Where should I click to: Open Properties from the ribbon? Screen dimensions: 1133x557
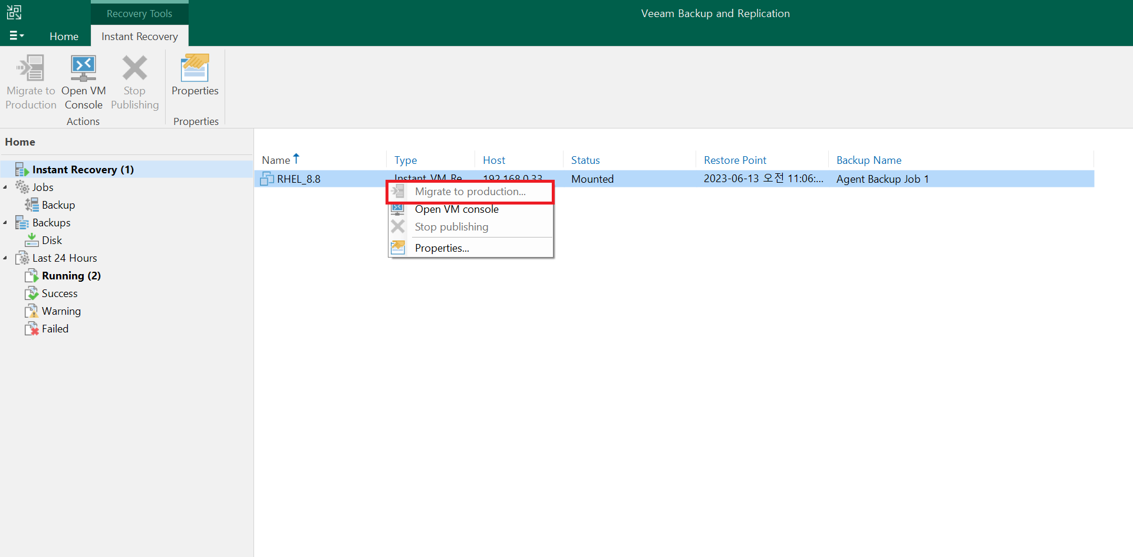tap(195, 75)
